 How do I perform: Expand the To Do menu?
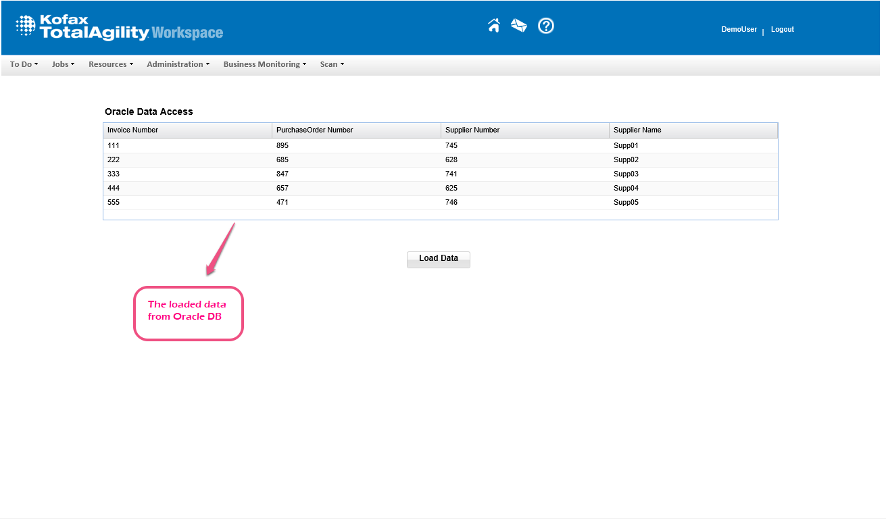[24, 64]
